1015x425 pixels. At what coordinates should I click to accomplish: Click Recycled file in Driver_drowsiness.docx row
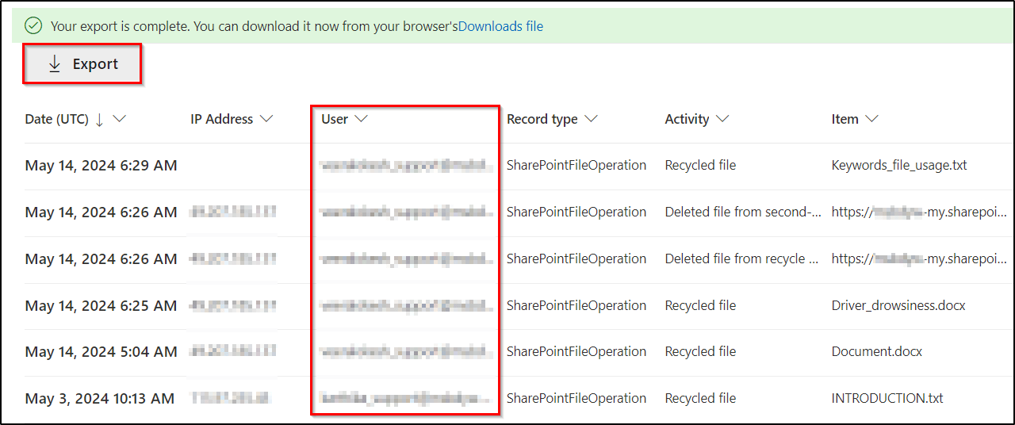(x=700, y=305)
